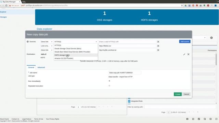The image size is (219, 123).
Task: Open the Terms of Use footer link
Action: pos(39,119)
